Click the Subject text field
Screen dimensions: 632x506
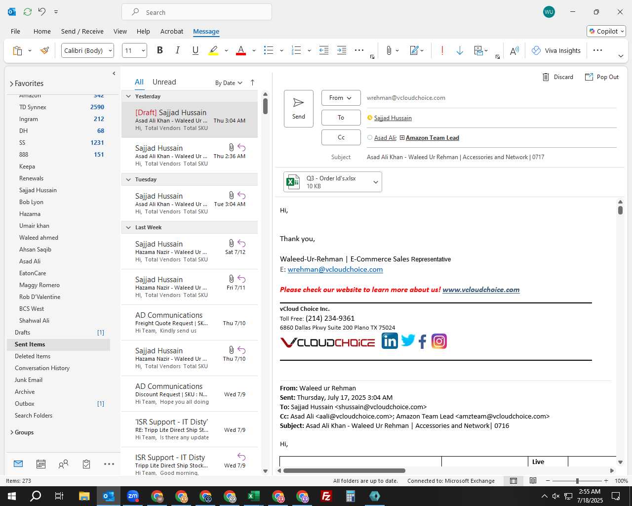tap(491, 157)
